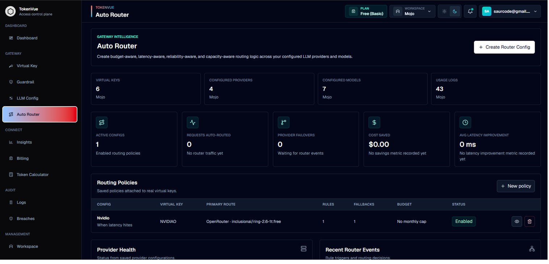Open Virtual Key page
The height and width of the screenshot is (264, 549).
(x=40, y=66)
